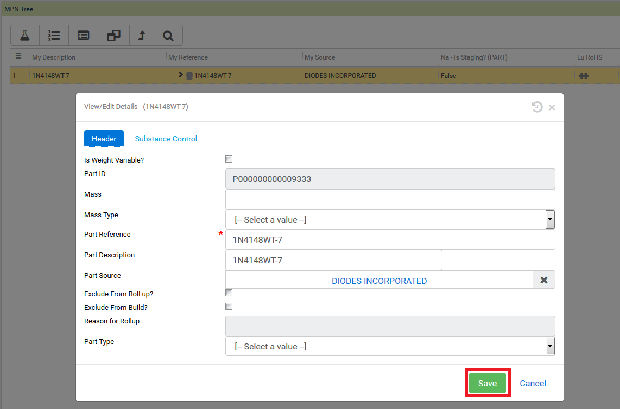This screenshot has height=409, width=620.
Task: Click the table/form icon in the toolbar
Action: [x=83, y=35]
